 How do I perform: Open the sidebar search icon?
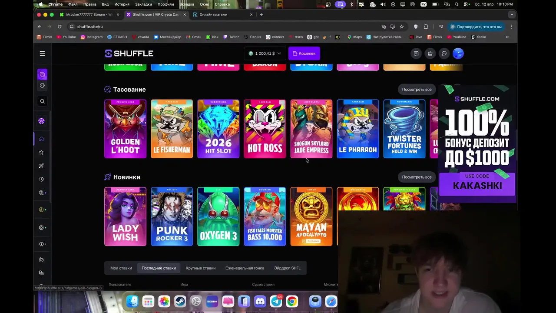[x=42, y=101]
